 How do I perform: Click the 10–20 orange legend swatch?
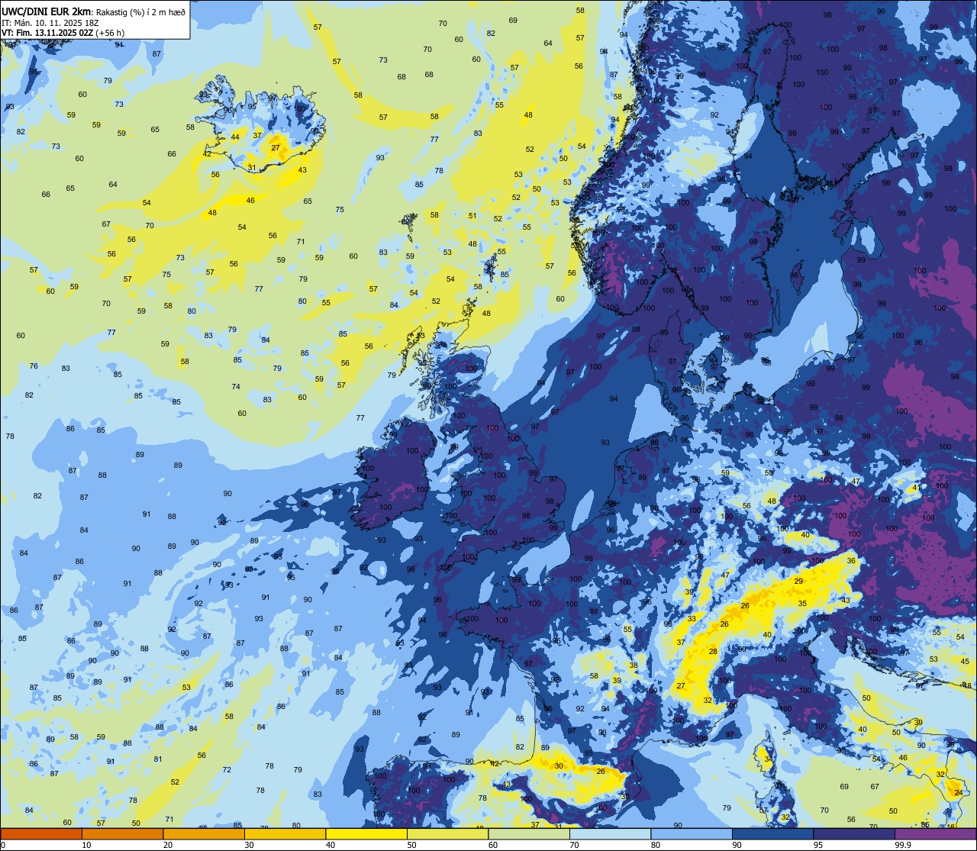123,833
